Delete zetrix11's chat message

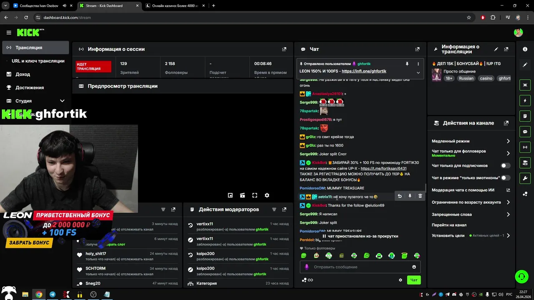coord(420,196)
